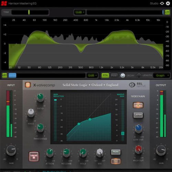Screen dimensions: 172x172
Task: Click the white KNEE knob
Action: coord(31,113)
